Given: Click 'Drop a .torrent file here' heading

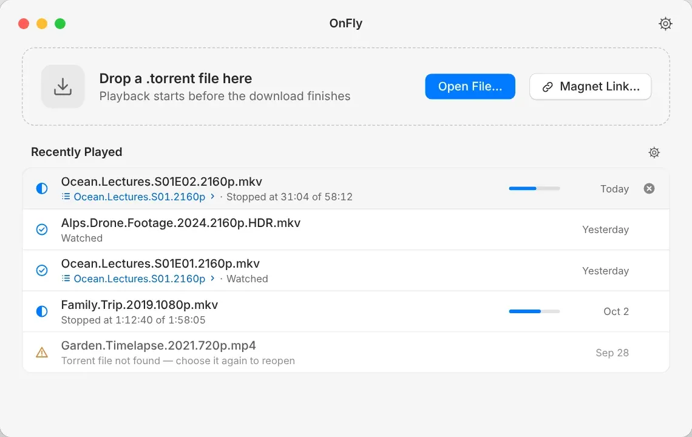Looking at the screenshot, I should [x=175, y=78].
